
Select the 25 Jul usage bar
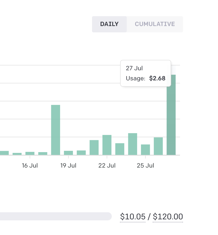pyautogui.click(x=146, y=150)
